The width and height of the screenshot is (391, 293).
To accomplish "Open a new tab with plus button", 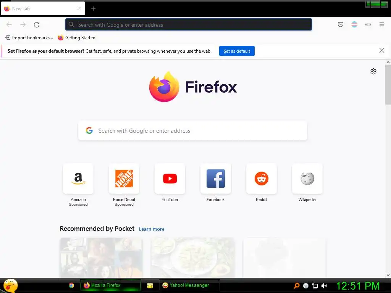I will tap(93, 9).
